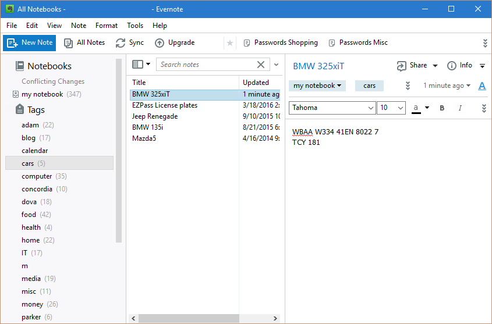The width and height of the screenshot is (492, 324).
Task: Open the Tahoma font dropdown
Action: point(332,108)
